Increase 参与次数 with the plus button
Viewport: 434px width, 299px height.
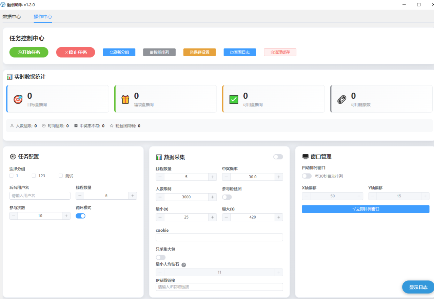coord(66,216)
